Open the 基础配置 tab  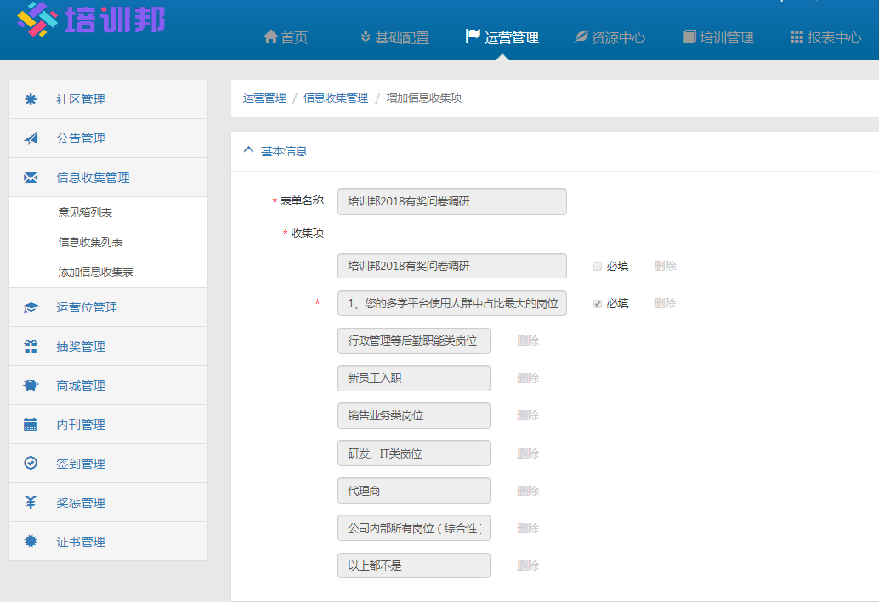(x=394, y=37)
